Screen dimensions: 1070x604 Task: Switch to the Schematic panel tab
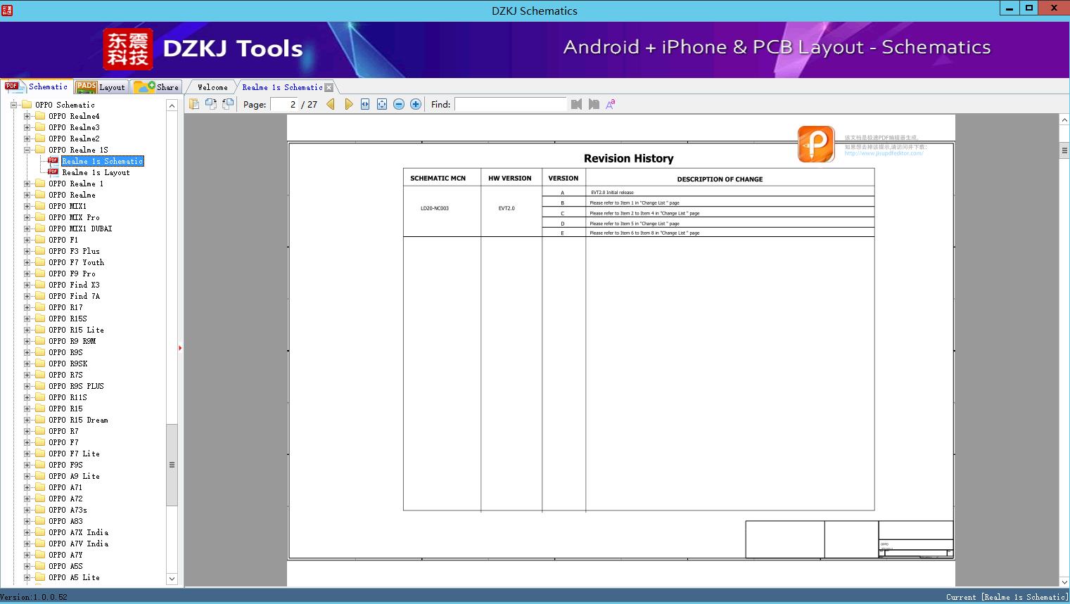point(37,86)
